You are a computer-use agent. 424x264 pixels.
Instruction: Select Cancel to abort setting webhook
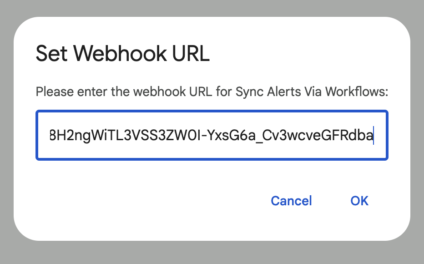291,201
